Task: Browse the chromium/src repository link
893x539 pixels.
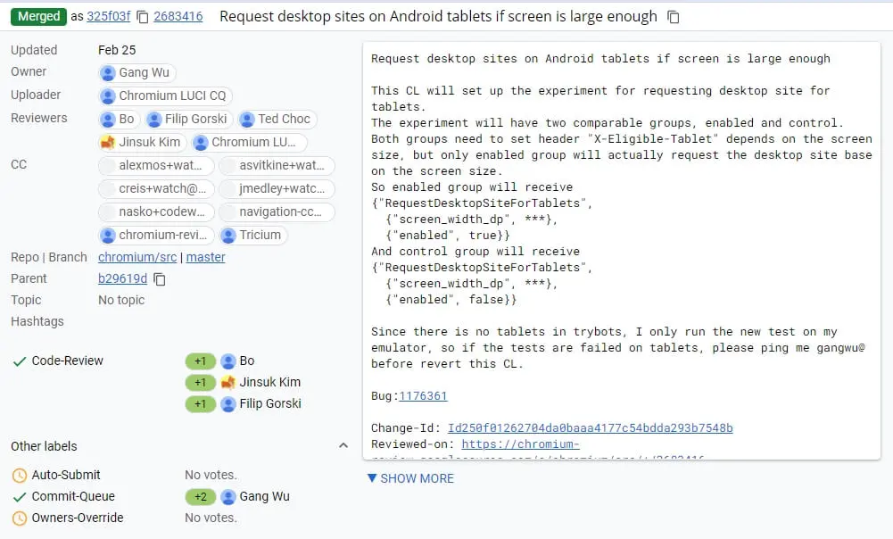Action: pyautogui.click(x=137, y=257)
